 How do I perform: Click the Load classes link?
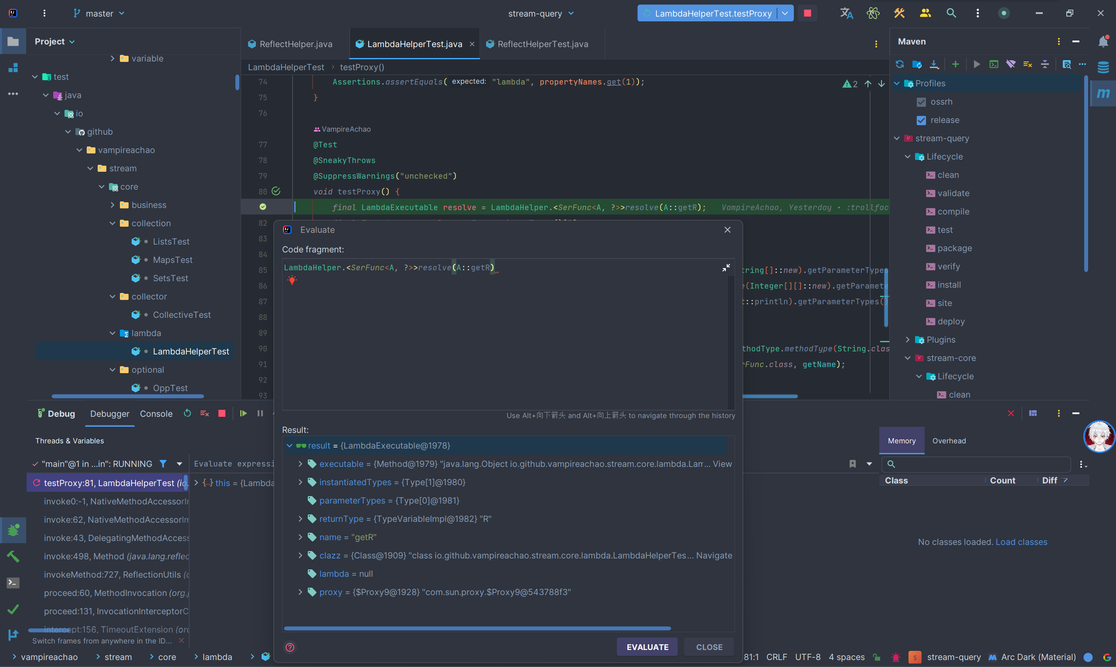[x=1021, y=542]
